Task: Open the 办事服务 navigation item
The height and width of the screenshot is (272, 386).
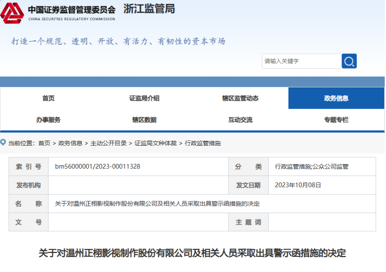Action: point(48,120)
